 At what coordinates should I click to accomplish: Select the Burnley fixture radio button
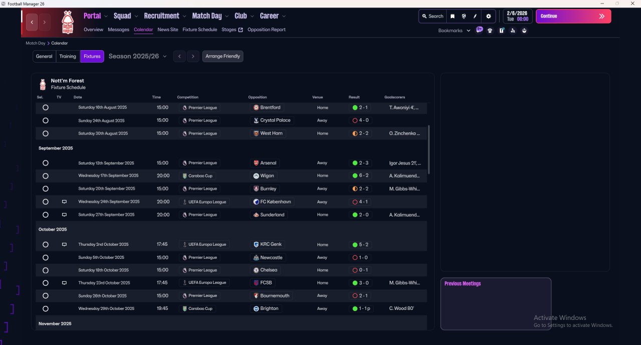pyautogui.click(x=46, y=189)
